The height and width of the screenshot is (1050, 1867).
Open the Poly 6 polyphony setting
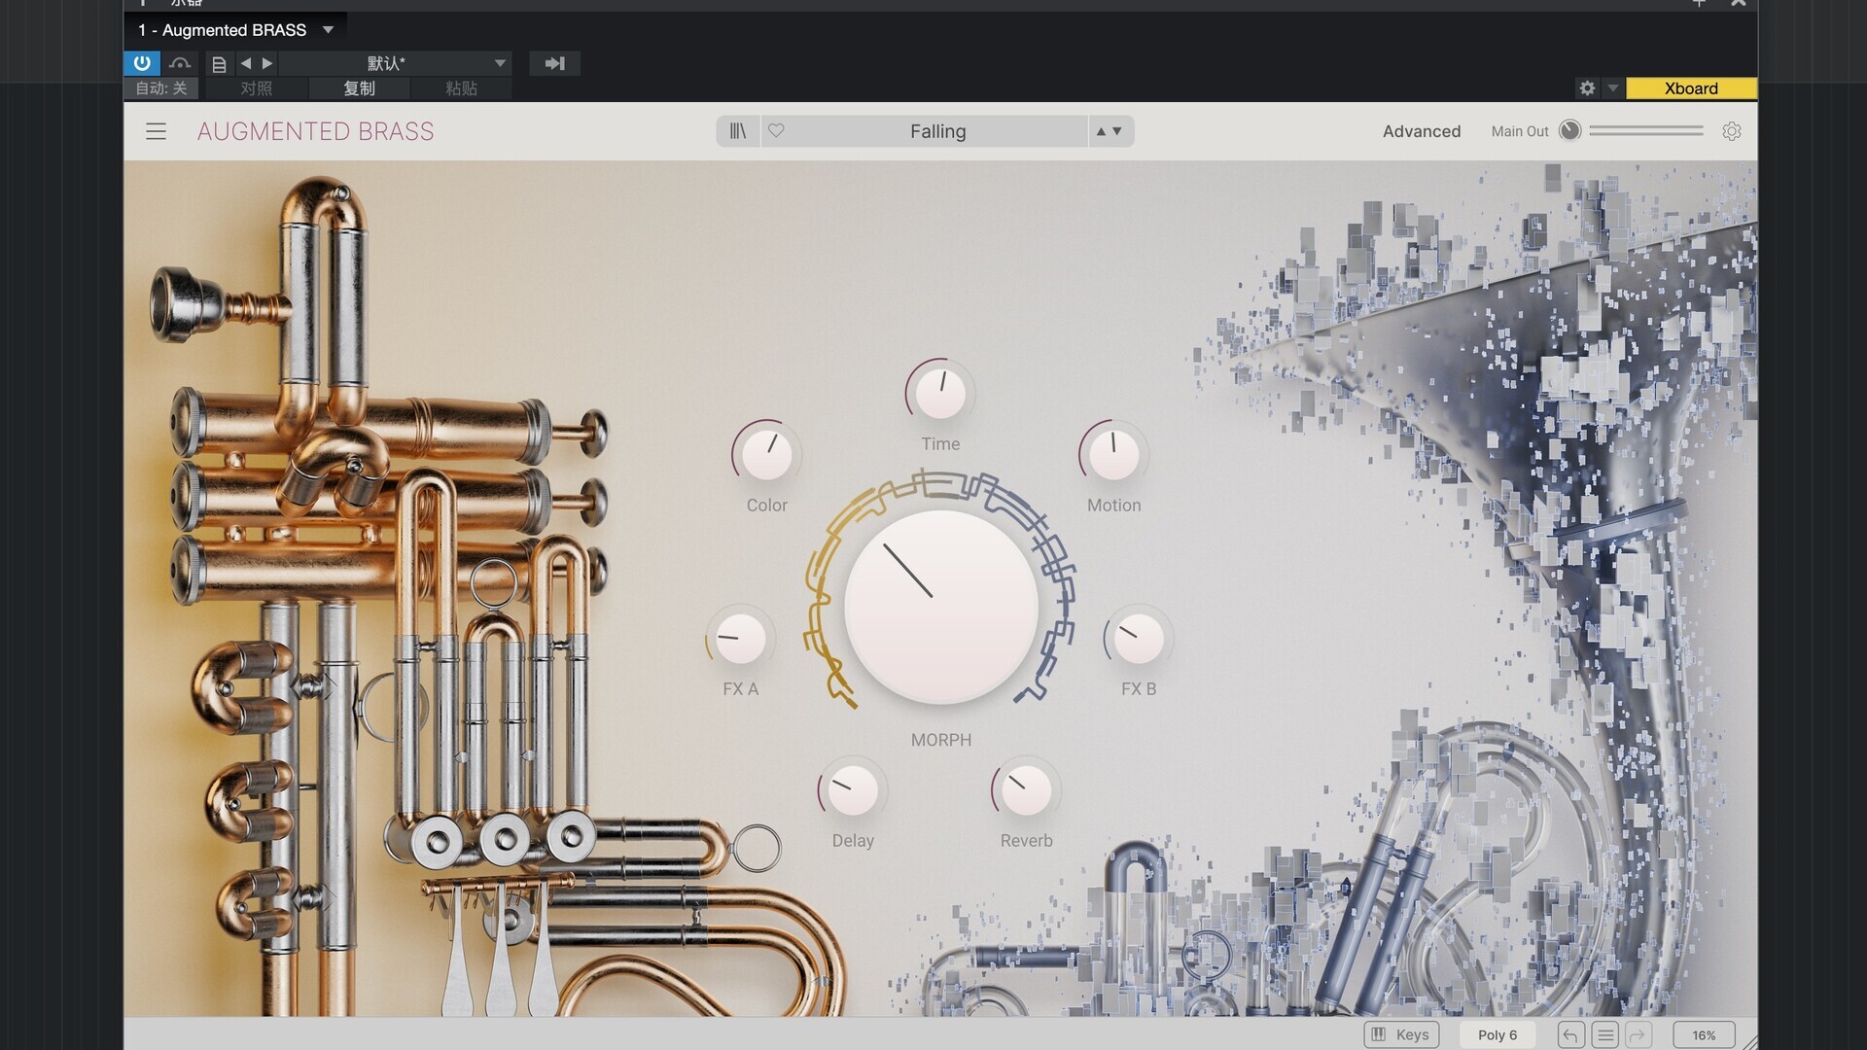1497,1034
